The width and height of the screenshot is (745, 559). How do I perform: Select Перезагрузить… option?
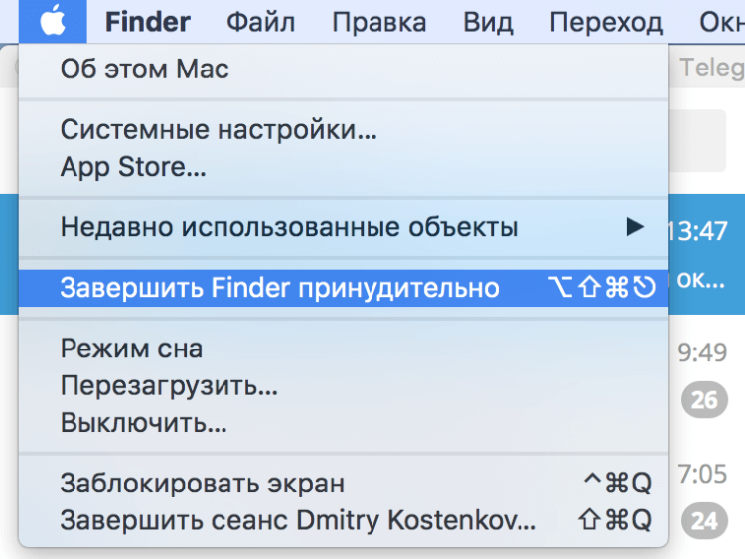(x=343, y=385)
